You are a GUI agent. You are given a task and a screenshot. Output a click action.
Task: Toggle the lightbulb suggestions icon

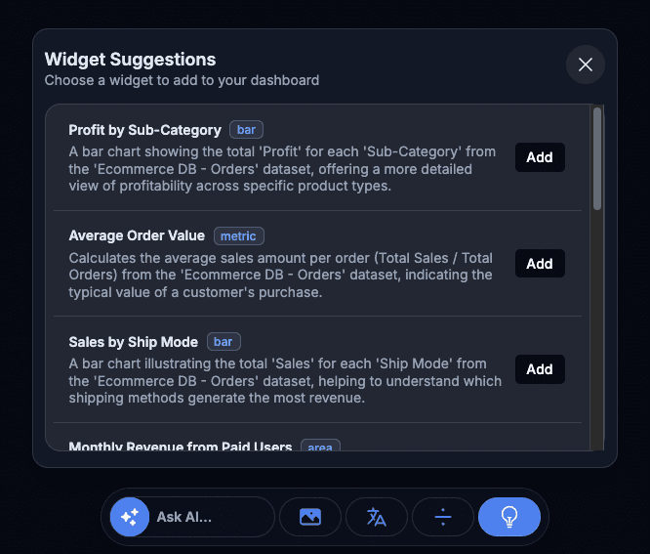tap(509, 517)
